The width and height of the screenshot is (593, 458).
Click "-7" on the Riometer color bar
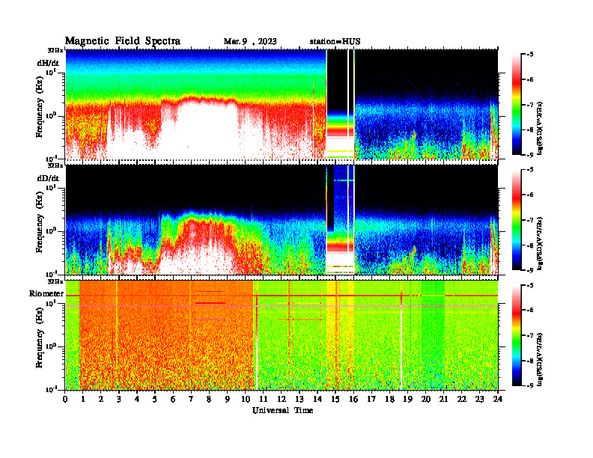tap(530, 335)
